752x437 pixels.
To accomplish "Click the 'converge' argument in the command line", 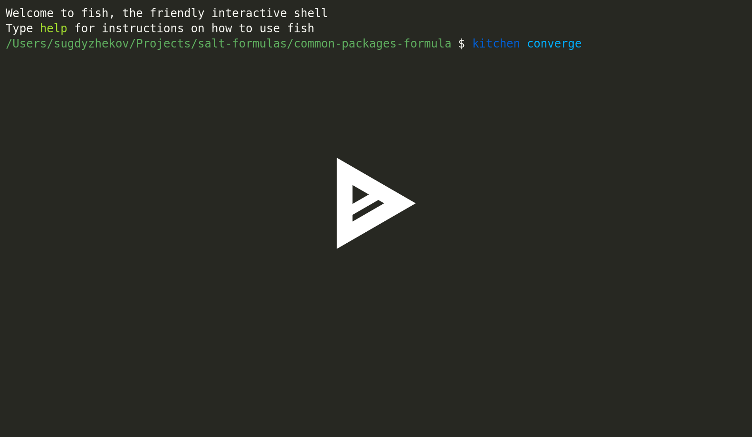I will coord(554,44).
